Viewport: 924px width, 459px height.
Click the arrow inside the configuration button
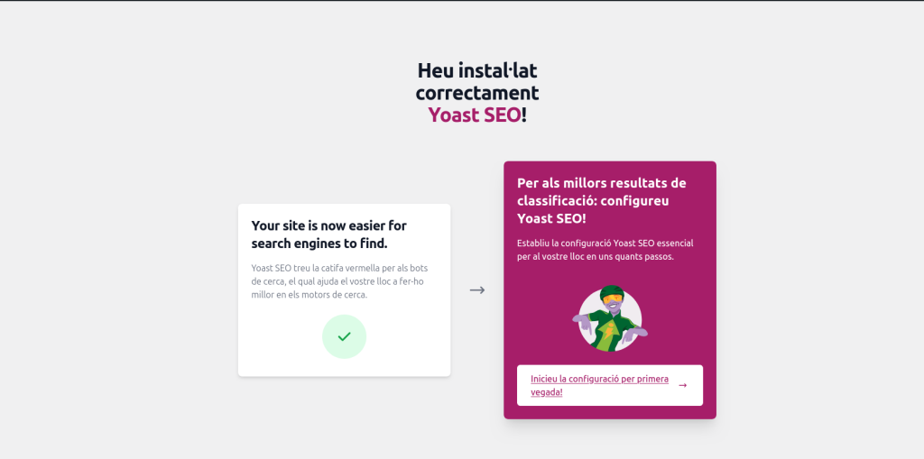pyautogui.click(x=682, y=385)
